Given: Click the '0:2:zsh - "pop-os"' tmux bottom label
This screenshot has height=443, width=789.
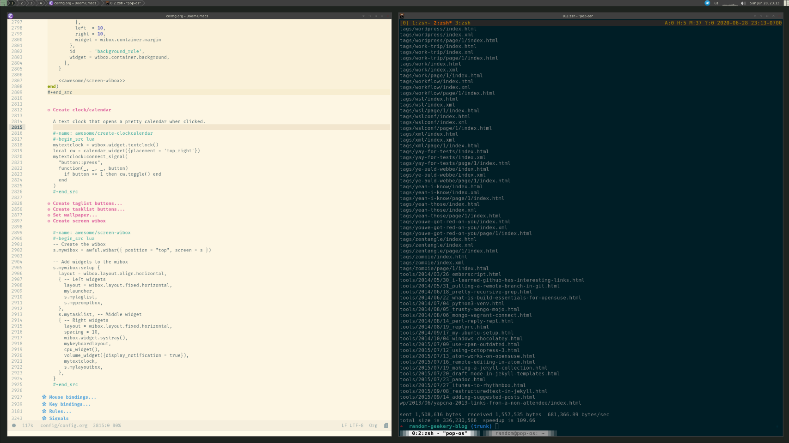Looking at the screenshot, I should (439, 433).
